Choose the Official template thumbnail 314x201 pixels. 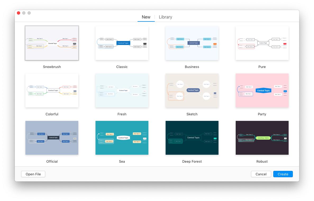(52, 138)
